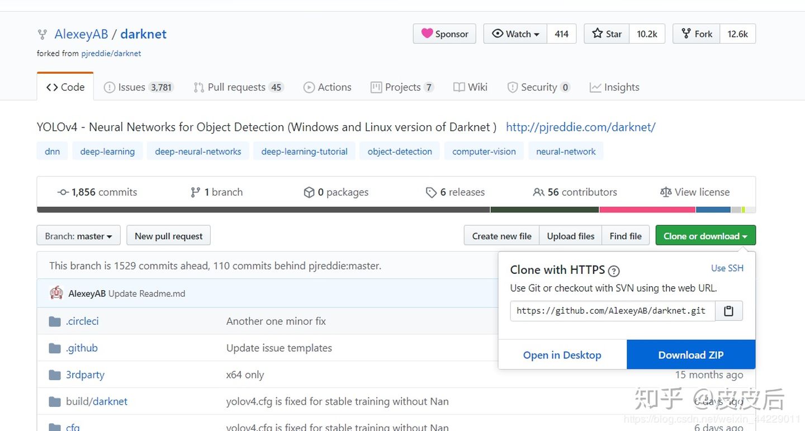Click the Download ZIP button
This screenshot has width=805, height=431.
pyautogui.click(x=690, y=355)
